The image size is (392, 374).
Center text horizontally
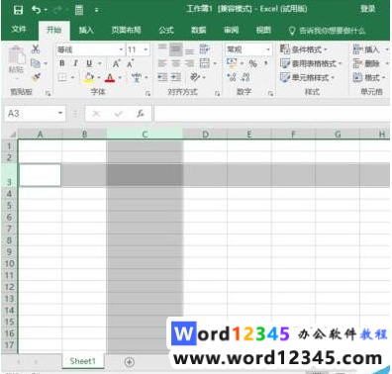[176, 63]
